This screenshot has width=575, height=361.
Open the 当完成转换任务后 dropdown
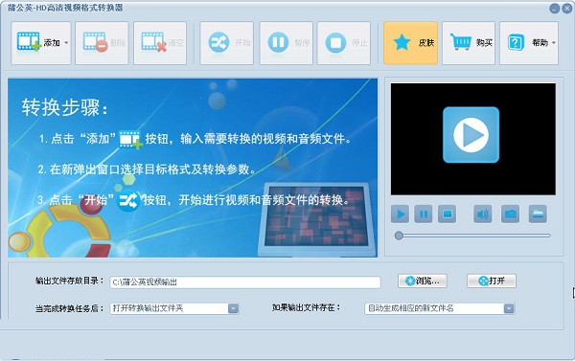point(174,308)
